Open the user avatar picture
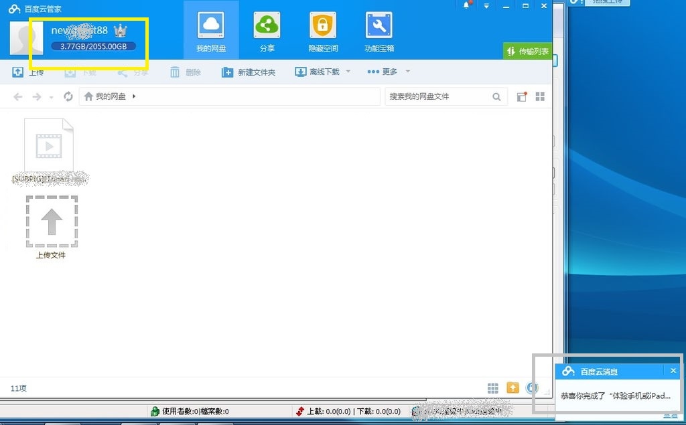Viewport: 686px width, 425px height. 26,38
